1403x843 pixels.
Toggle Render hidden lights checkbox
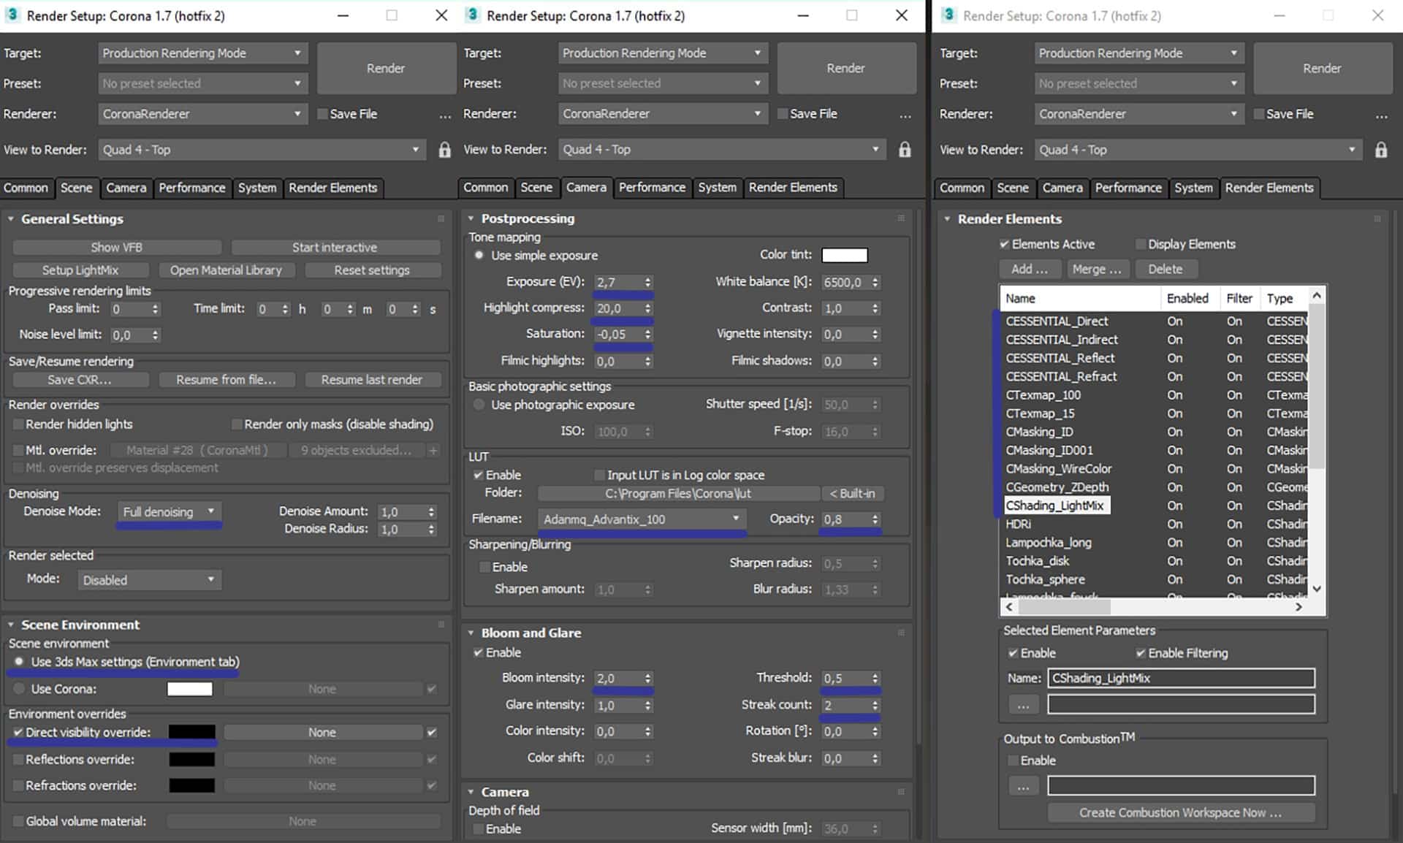coord(18,424)
